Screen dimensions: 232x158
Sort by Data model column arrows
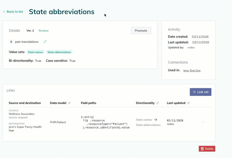[69, 103]
